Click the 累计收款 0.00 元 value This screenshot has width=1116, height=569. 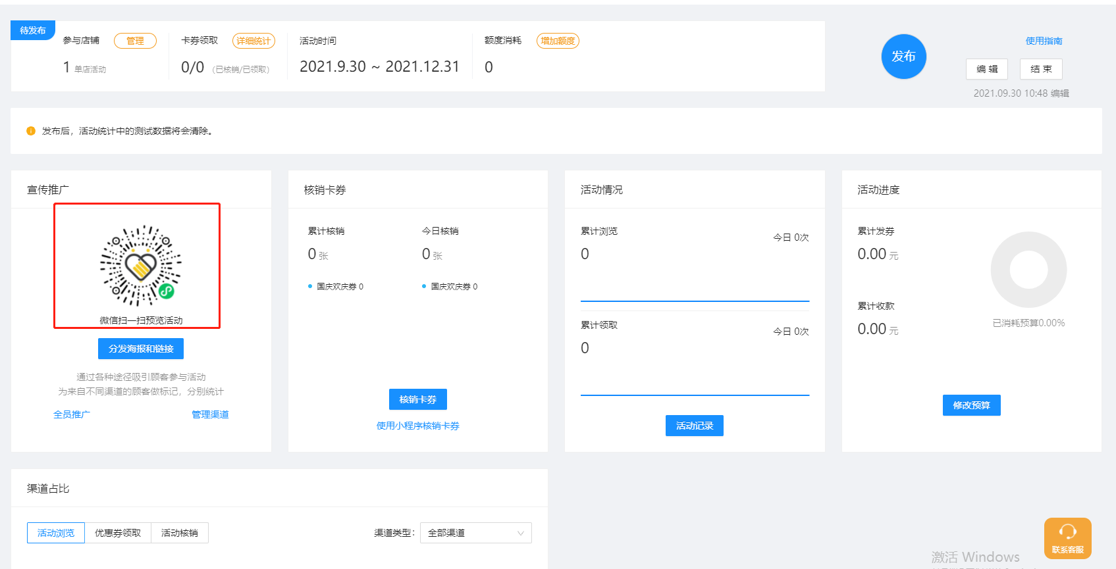878,329
